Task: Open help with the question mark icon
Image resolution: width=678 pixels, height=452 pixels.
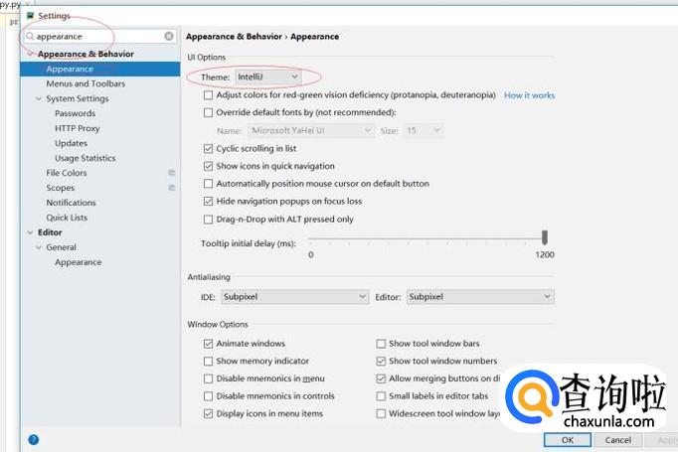Action: [x=33, y=439]
